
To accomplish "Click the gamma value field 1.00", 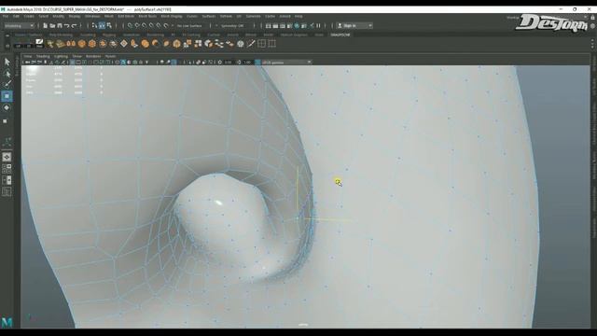I will 247,62.
